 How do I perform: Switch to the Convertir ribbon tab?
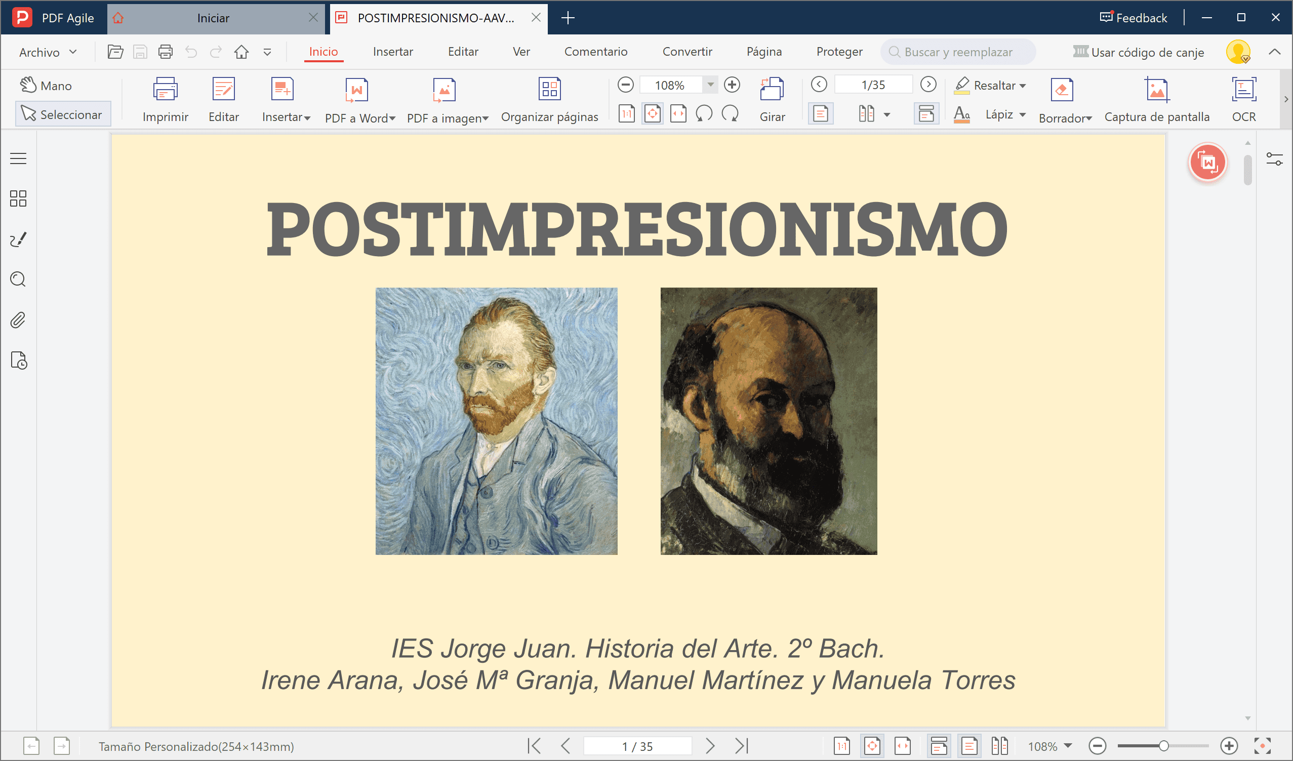pyautogui.click(x=687, y=51)
